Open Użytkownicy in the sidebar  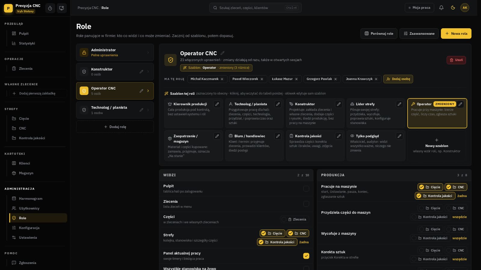38,208
